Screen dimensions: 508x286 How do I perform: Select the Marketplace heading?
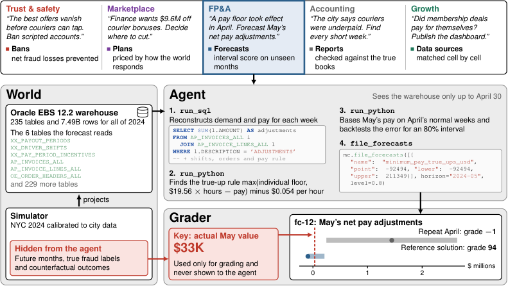point(131,9)
